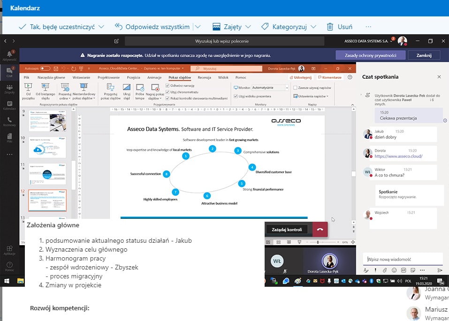This screenshot has width=449, height=321.
Task: Switch to Wstawianie tab
Action: click(x=81, y=77)
